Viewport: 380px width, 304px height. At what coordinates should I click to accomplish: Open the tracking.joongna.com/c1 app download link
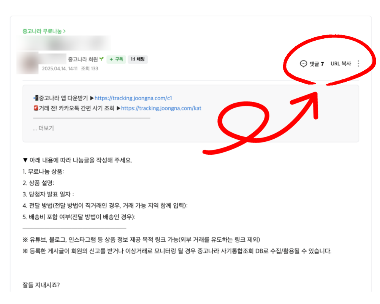(x=133, y=98)
